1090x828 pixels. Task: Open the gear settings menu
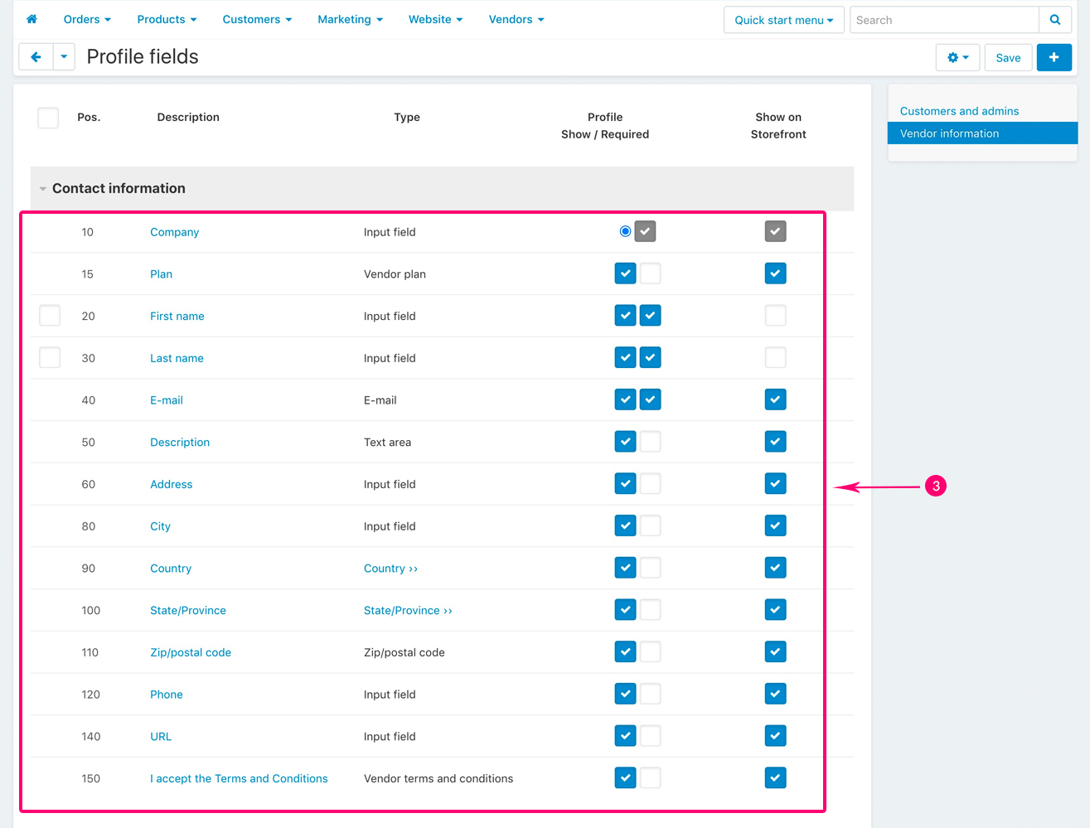tap(957, 57)
